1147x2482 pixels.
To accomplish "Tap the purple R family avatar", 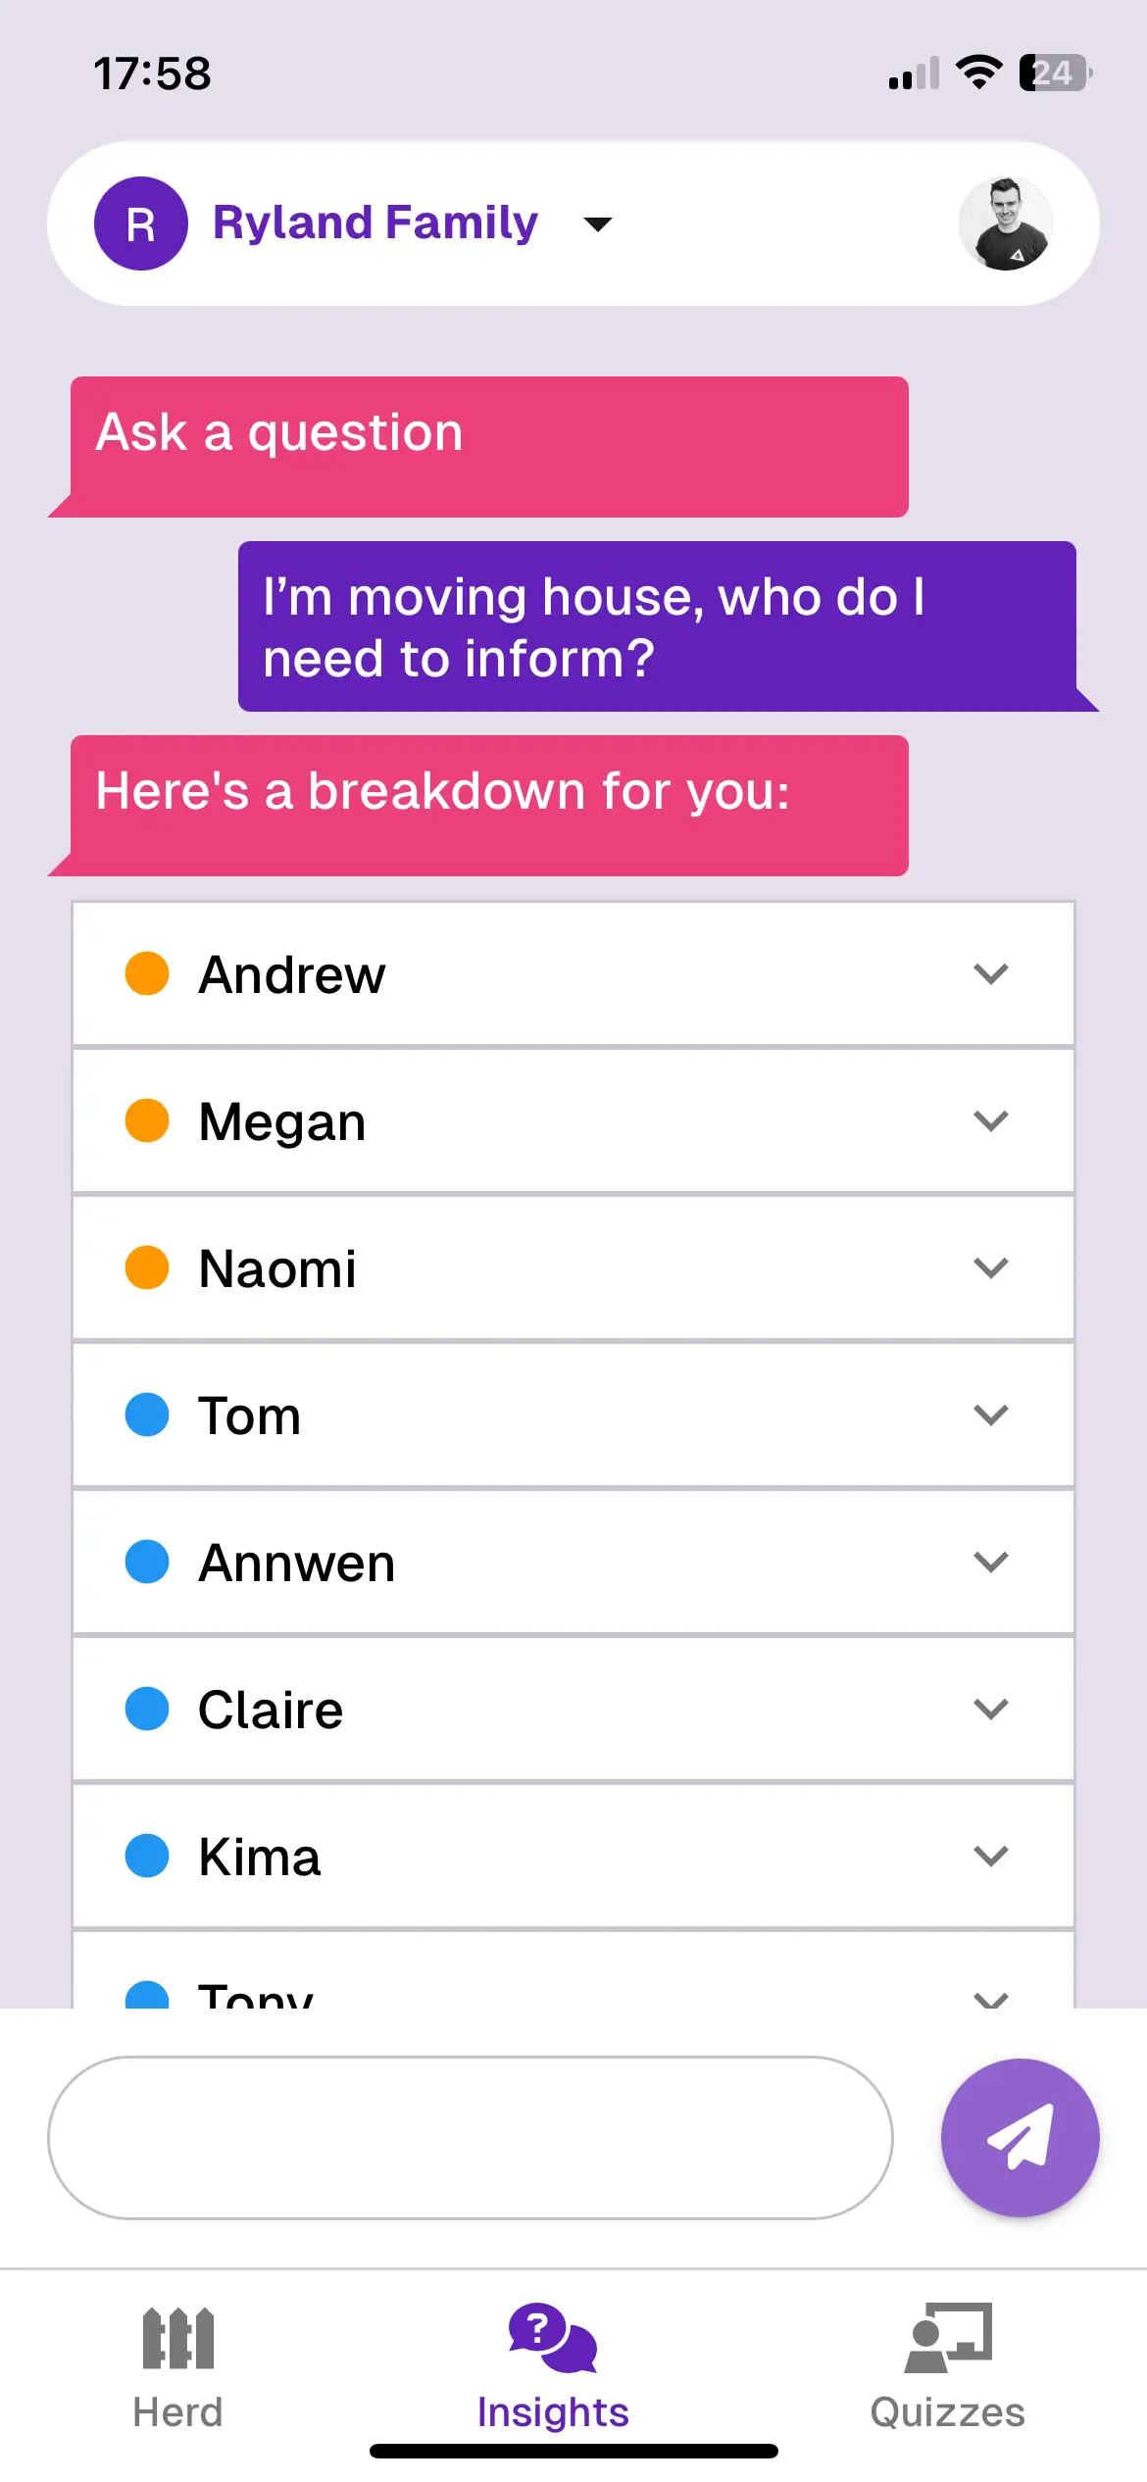I will pos(141,223).
